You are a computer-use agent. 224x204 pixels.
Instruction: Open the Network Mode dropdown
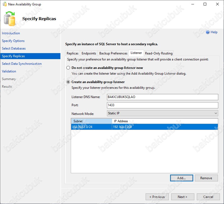point(163,113)
